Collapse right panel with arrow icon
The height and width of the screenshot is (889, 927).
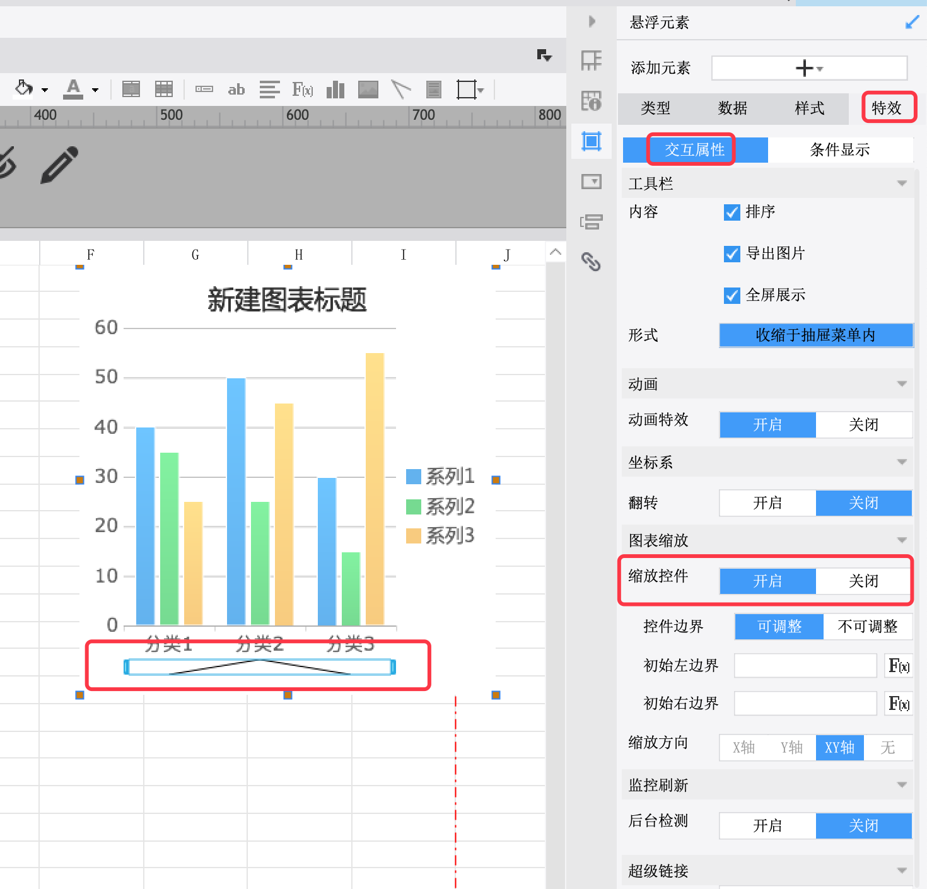(592, 21)
